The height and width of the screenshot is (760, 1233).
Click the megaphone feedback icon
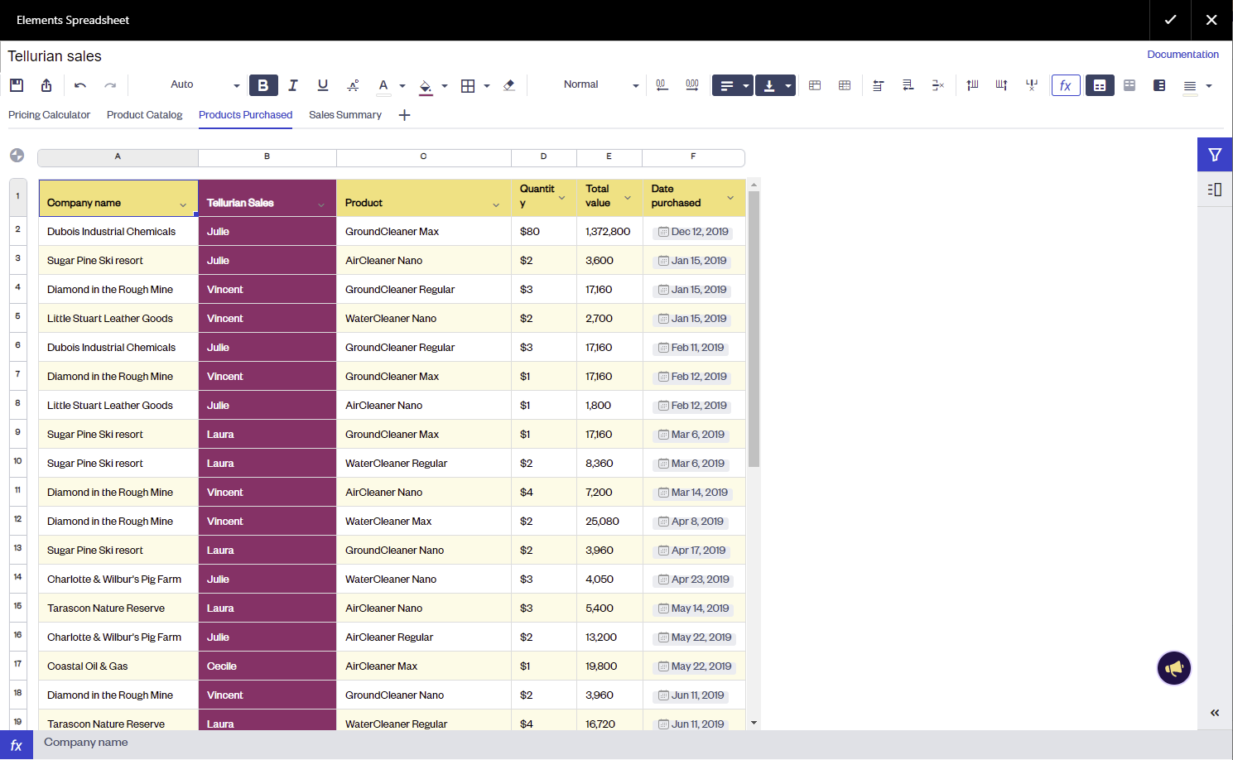coord(1173,668)
